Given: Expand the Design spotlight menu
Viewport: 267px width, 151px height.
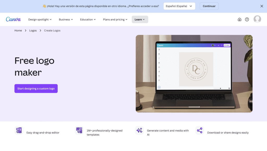Looking at the screenshot, I should tap(40, 19).
